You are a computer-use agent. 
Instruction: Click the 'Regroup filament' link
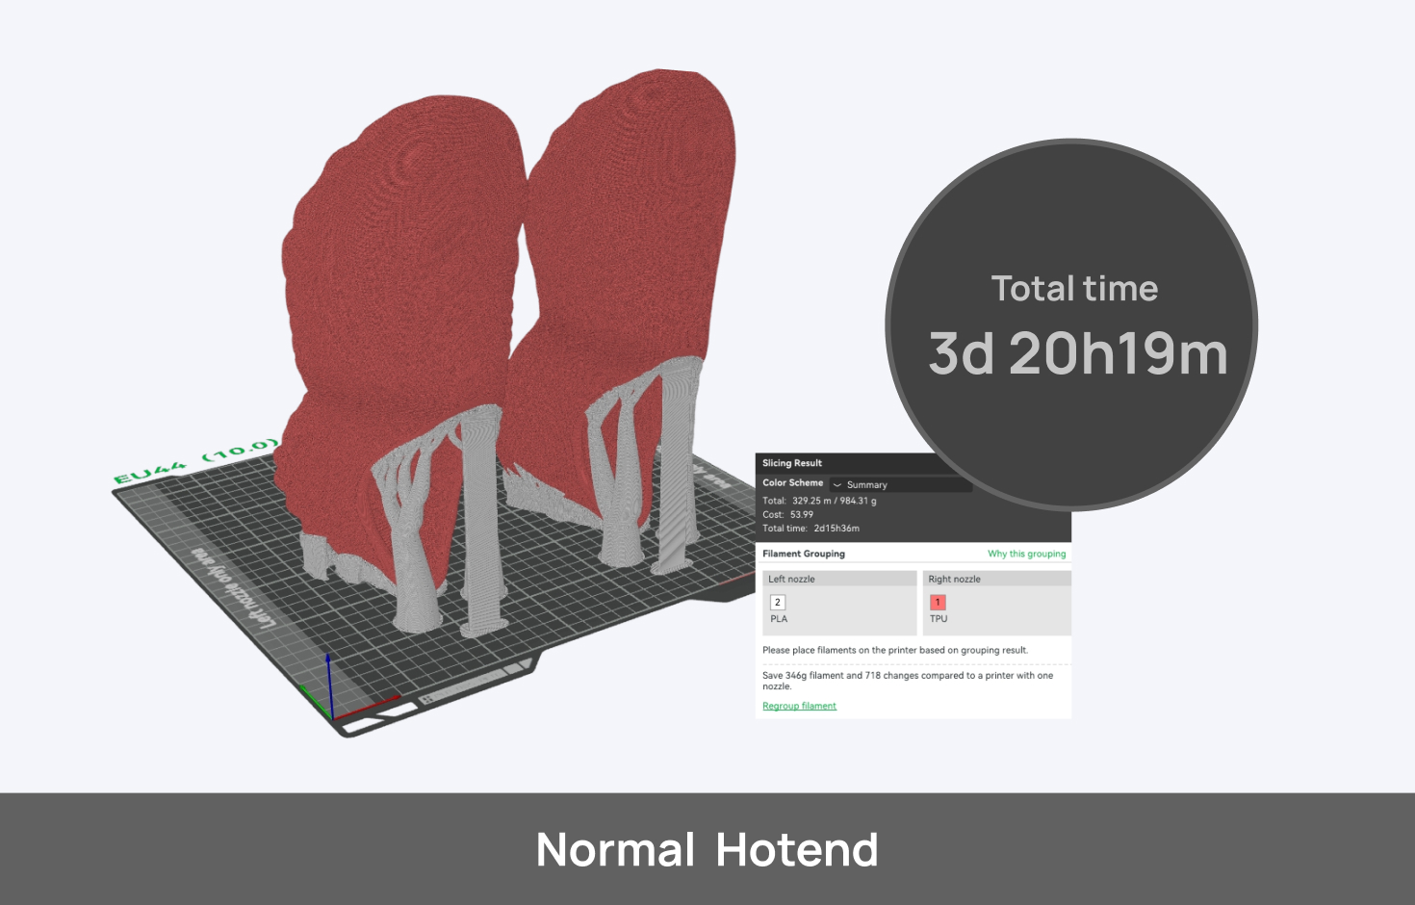[799, 706]
